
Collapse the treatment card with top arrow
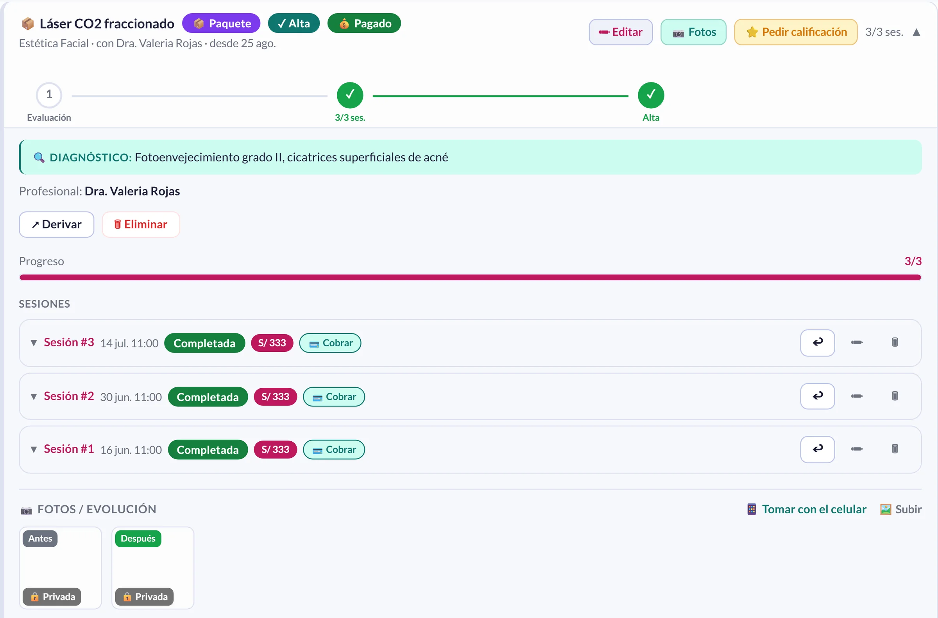[x=916, y=32]
